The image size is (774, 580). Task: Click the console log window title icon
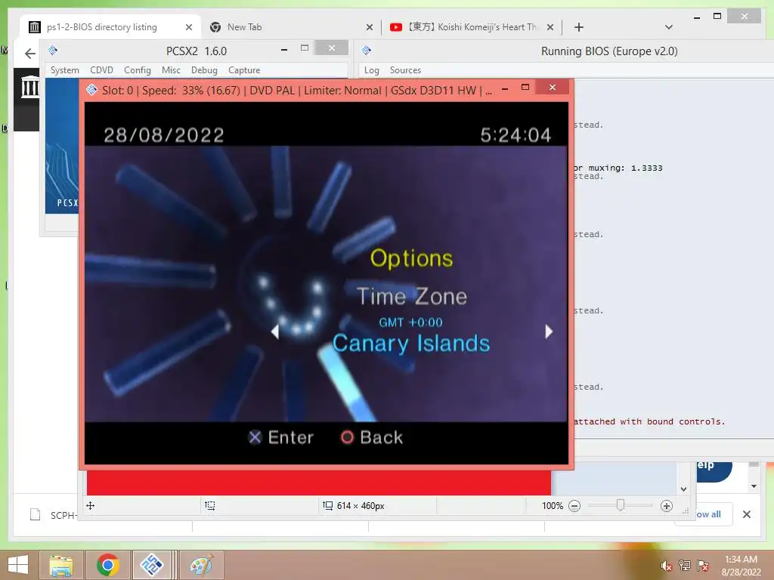[x=367, y=51]
